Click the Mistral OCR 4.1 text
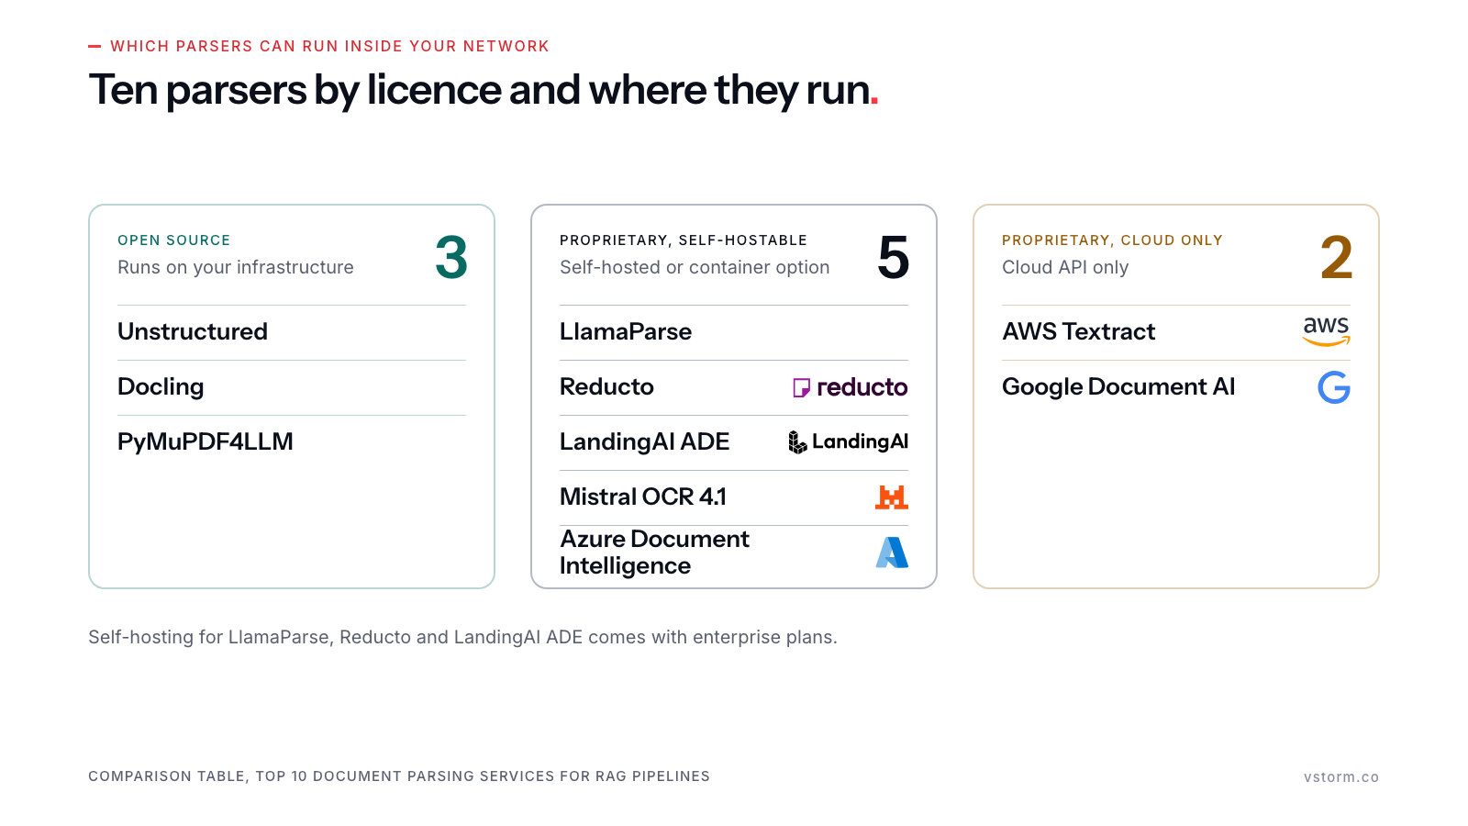Image resolution: width=1468 pixels, height=826 pixels. pyautogui.click(x=643, y=497)
